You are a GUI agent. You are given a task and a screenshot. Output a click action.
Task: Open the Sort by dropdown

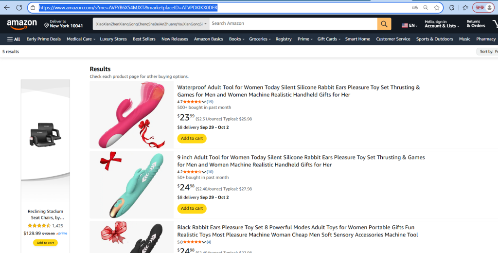[486, 52]
